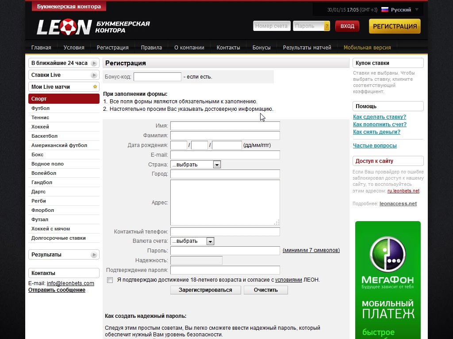This screenshot has width=453, height=339.
Task: Expand the language selector arrow near Русский
Action: pyautogui.click(x=417, y=10)
